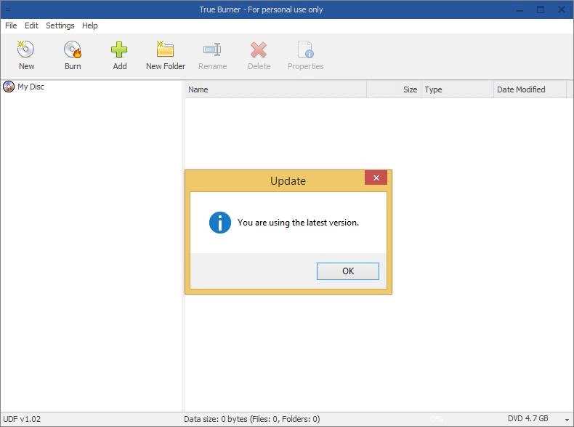Minimize the True Burner window

pos(520,10)
